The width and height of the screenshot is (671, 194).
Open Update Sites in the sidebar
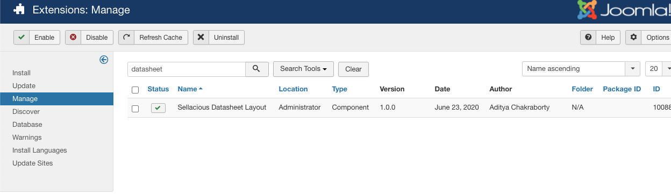[x=33, y=163]
